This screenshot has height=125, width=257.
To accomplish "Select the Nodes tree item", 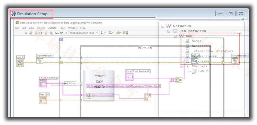I will (x=196, y=41).
